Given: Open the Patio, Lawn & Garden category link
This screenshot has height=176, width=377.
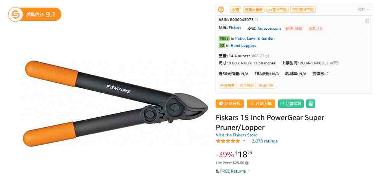Looking at the screenshot, I should 255,38.
